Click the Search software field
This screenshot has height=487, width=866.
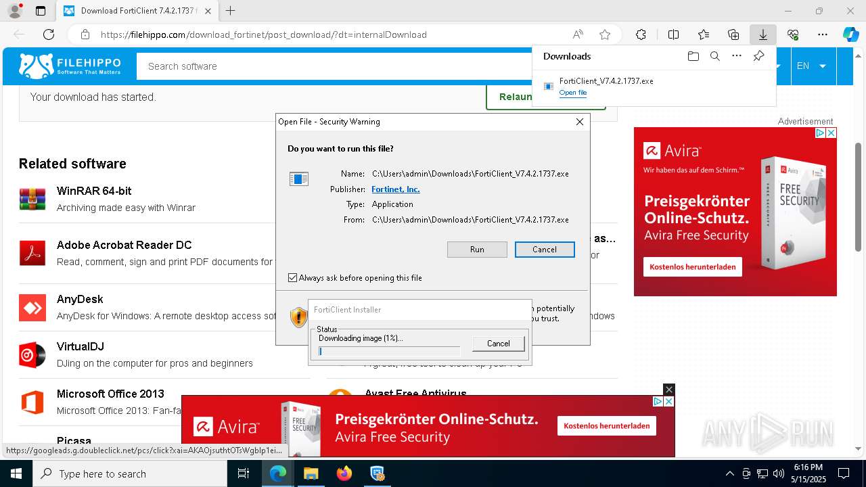tap(335, 66)
